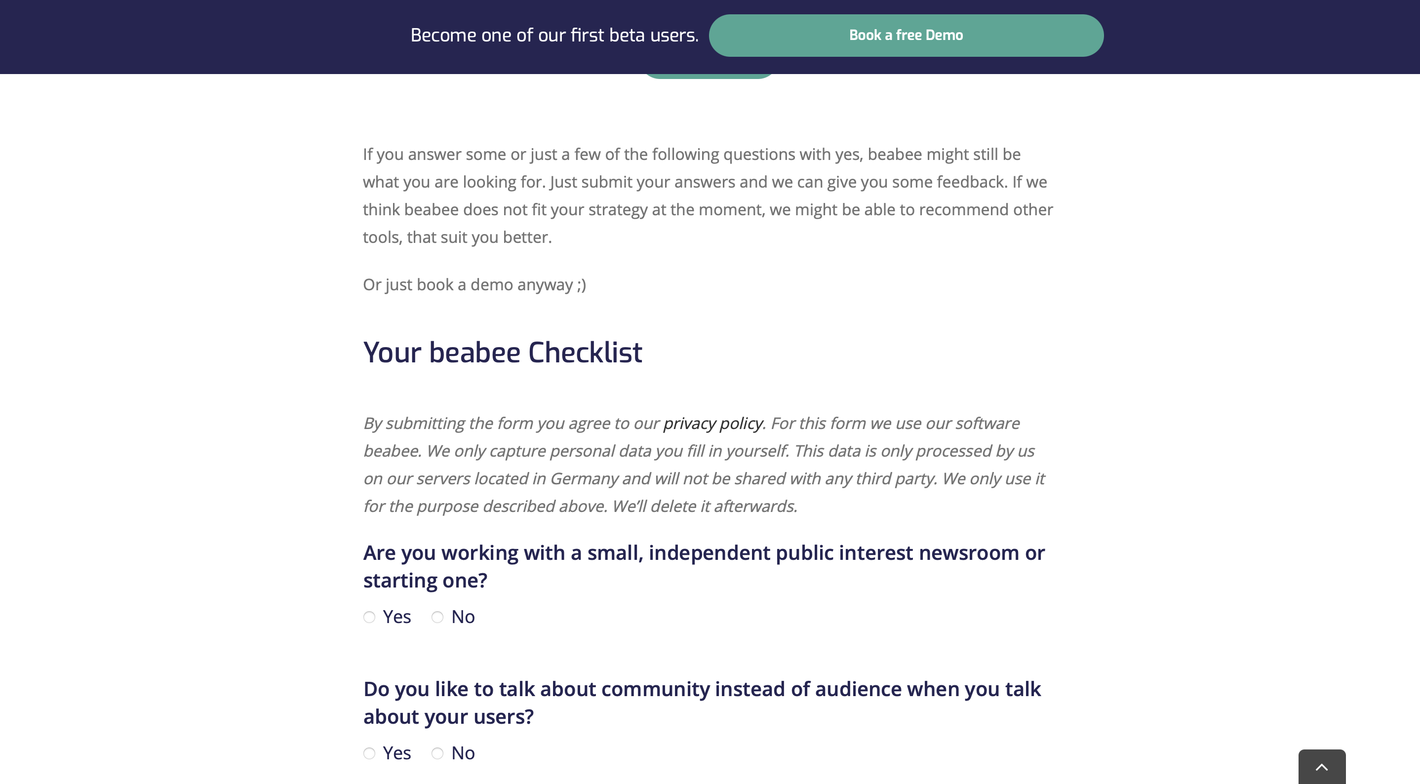This screenshot has height=784, width=1420.
Task: Click the question heading about a public interest newsroom
Action: pos(704,566)
